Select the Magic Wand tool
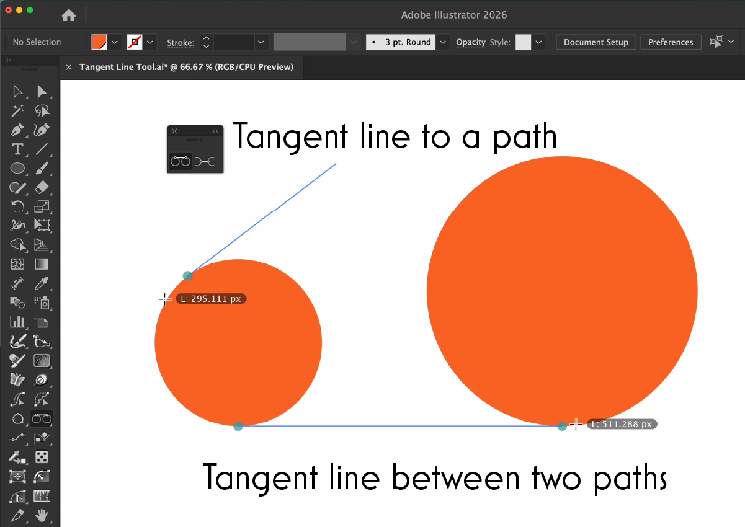Screen dimensions: 745x527 point(18,111)
